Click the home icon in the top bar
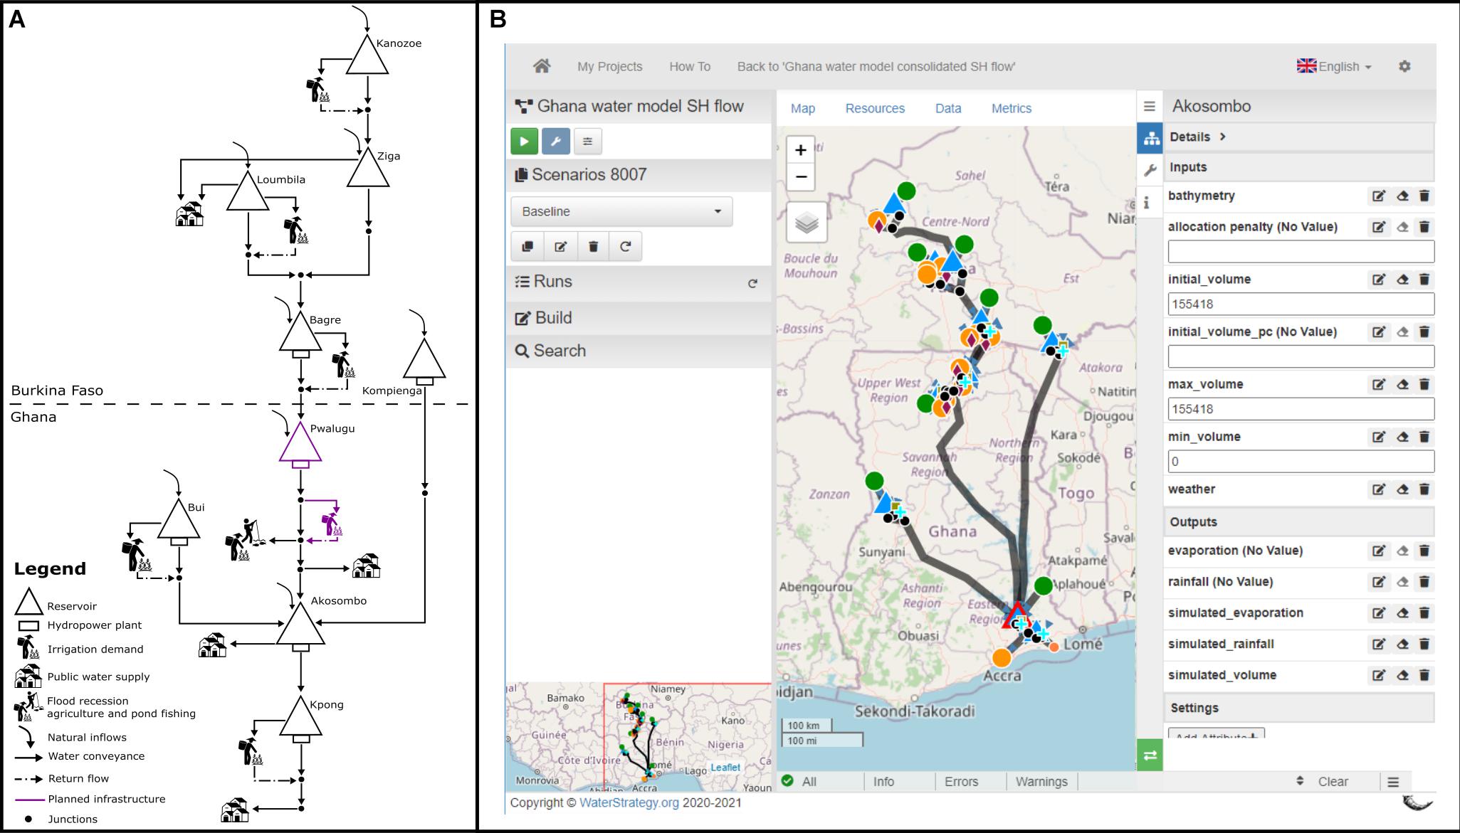The image size is (1460, 833). pyautogui.click(x=542, y=66)
